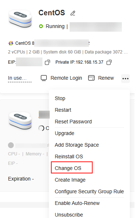136x218 pixels.
Task: Click Reinstall OS menu item
Action: (x=69, y=156)
